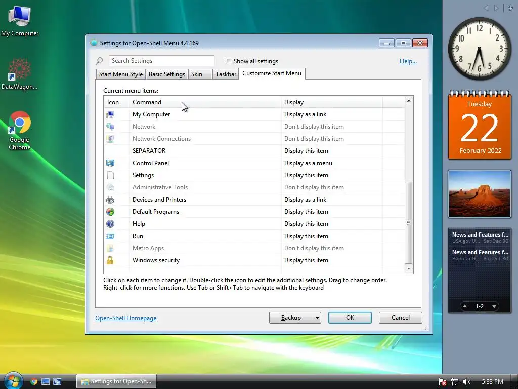Click the Command column header
Viewport: 518px width, 389px height.
point(205,102)
